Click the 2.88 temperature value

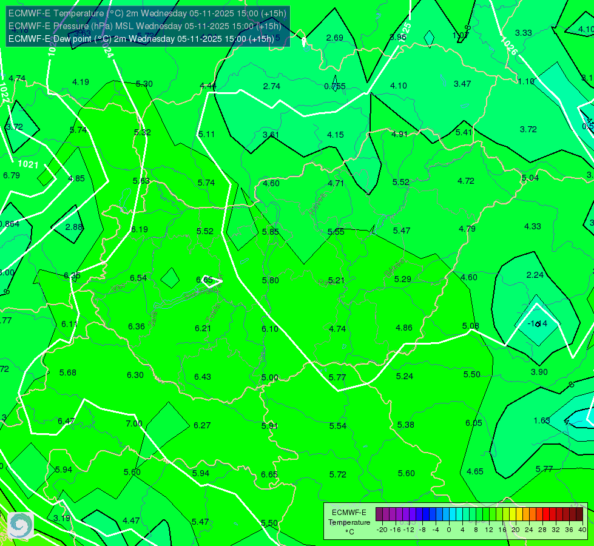74,227
